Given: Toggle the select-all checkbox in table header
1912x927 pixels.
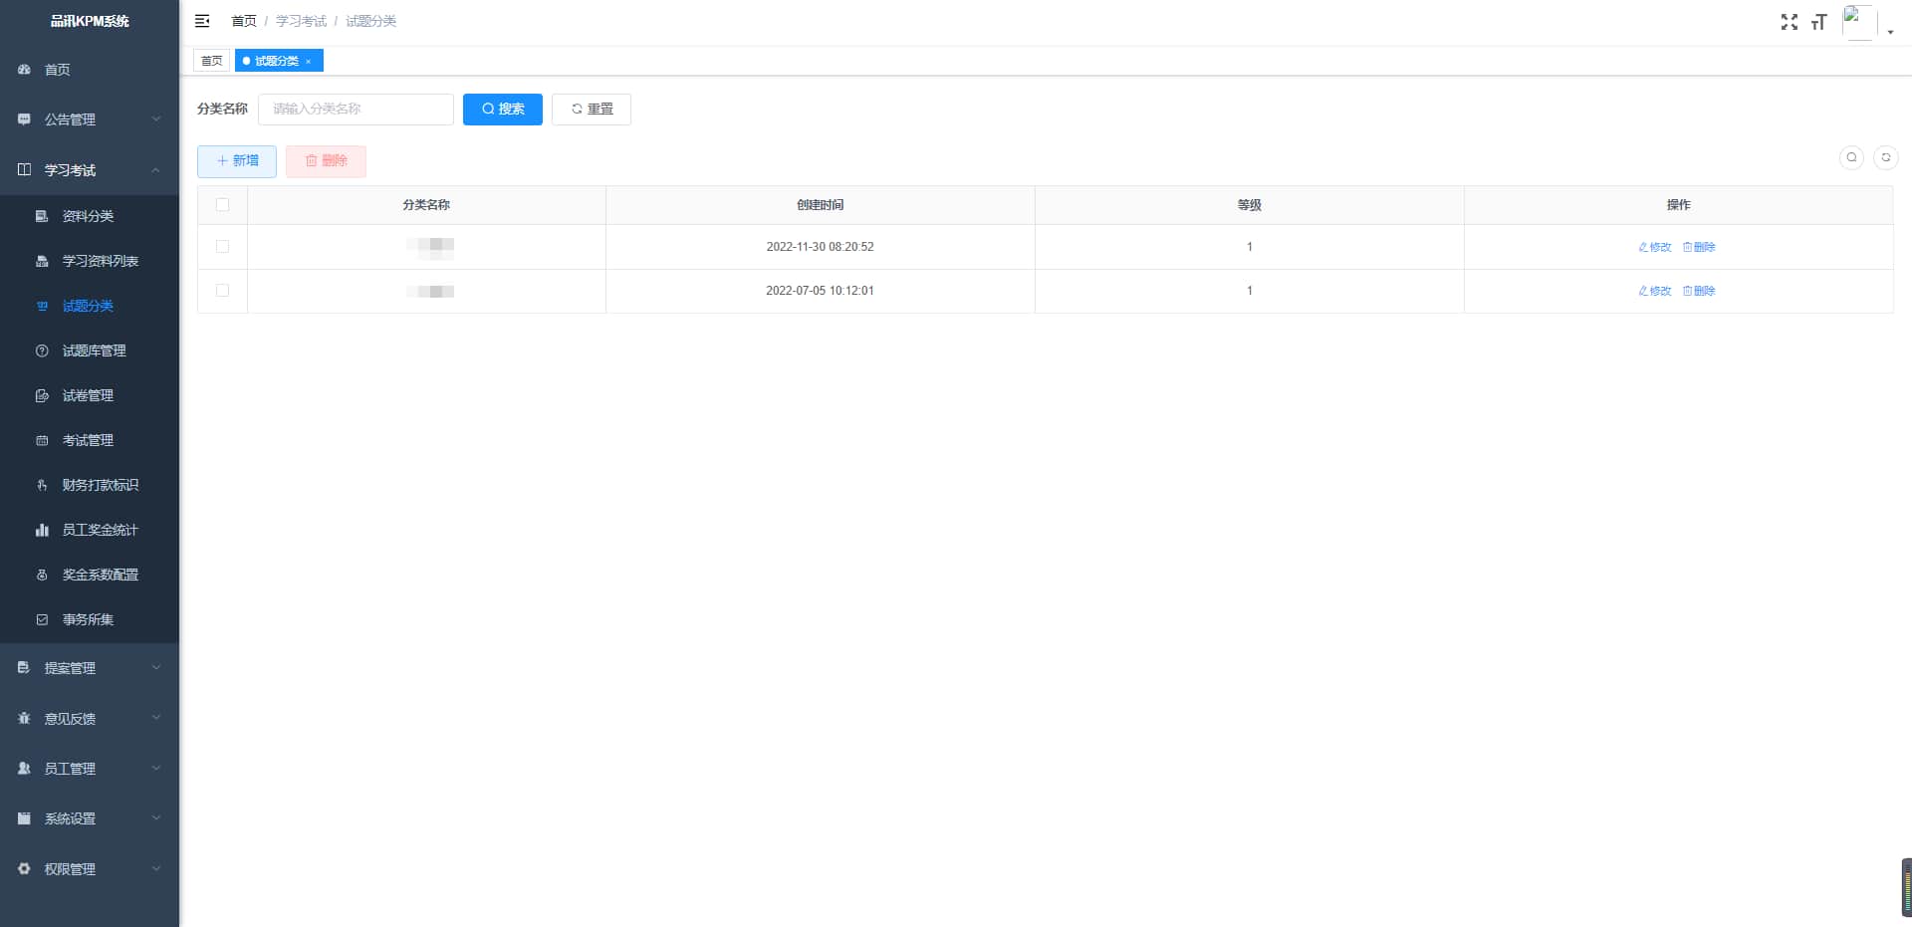Looking at the screenshot, I should pyautogui.click(x=222, y=205).
